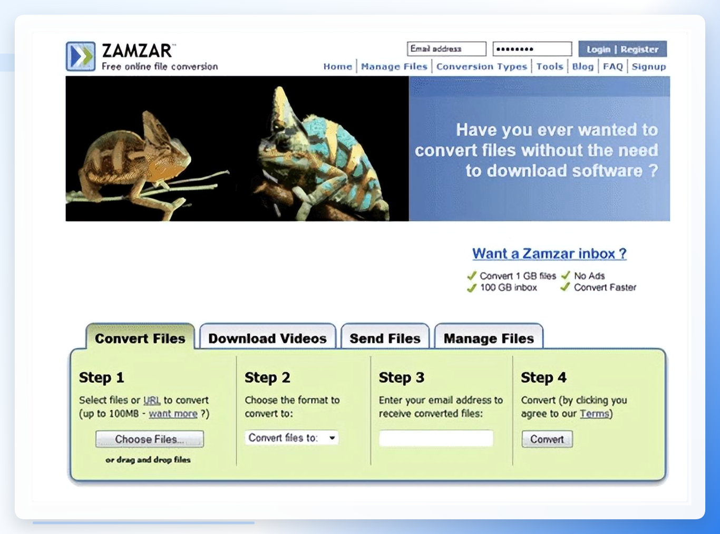Click the 'Convert Faster' text

(605, 287)
